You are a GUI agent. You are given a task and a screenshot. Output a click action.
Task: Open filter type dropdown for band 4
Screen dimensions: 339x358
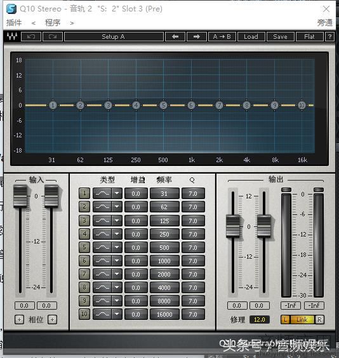pos(117,234)
